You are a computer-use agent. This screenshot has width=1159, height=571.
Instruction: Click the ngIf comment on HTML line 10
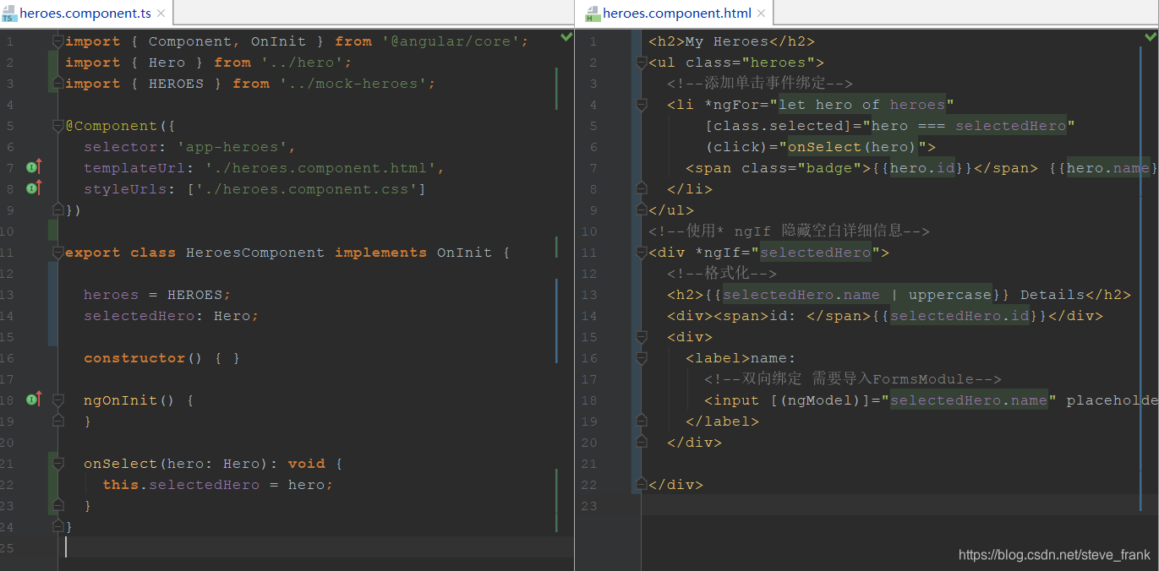[x=789, y=231]
